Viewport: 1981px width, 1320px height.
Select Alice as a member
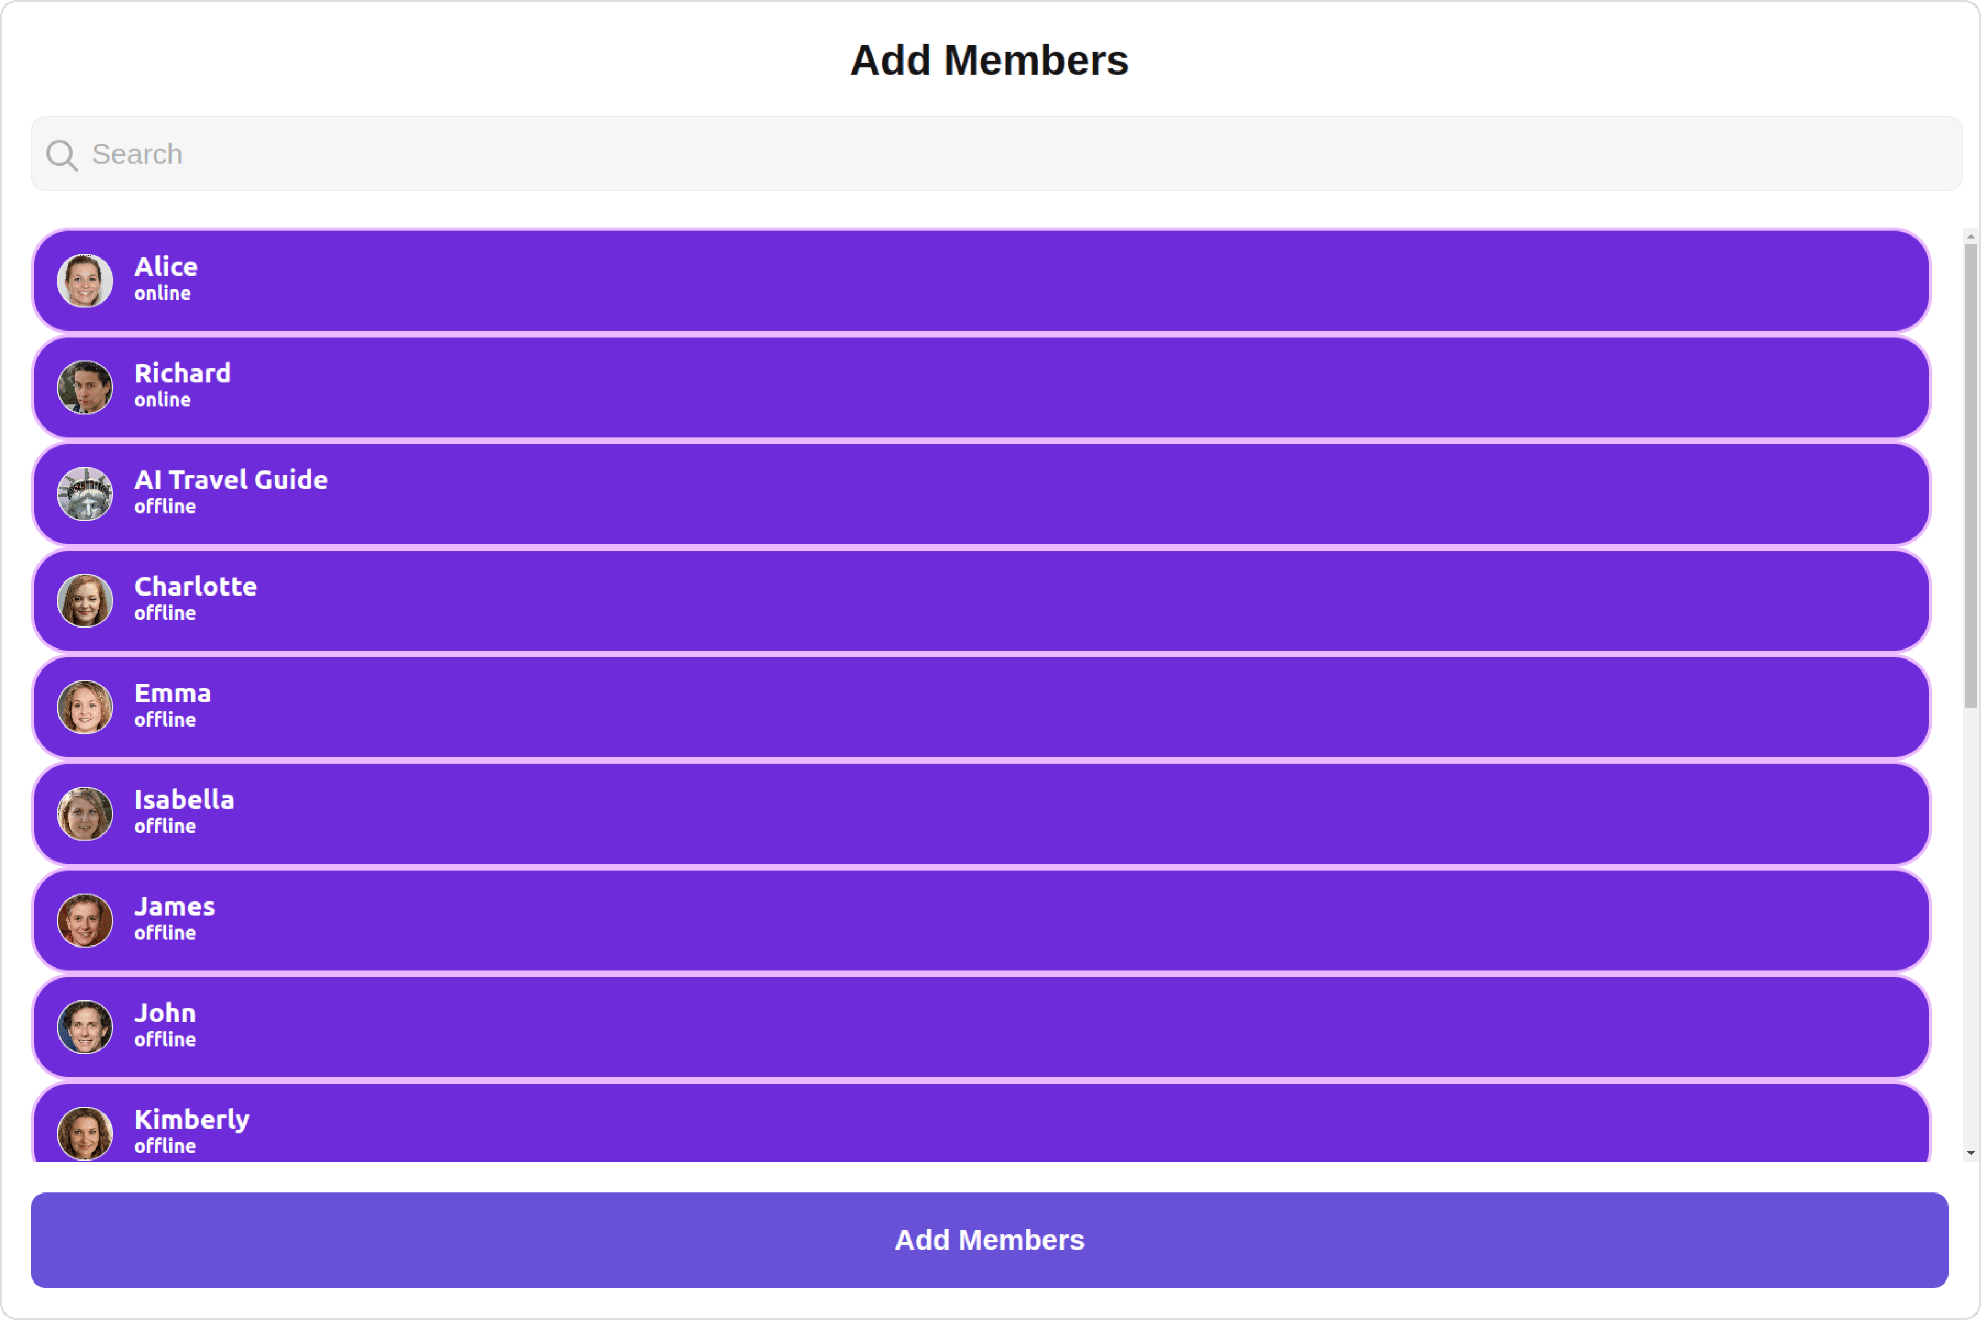(981, 280)
